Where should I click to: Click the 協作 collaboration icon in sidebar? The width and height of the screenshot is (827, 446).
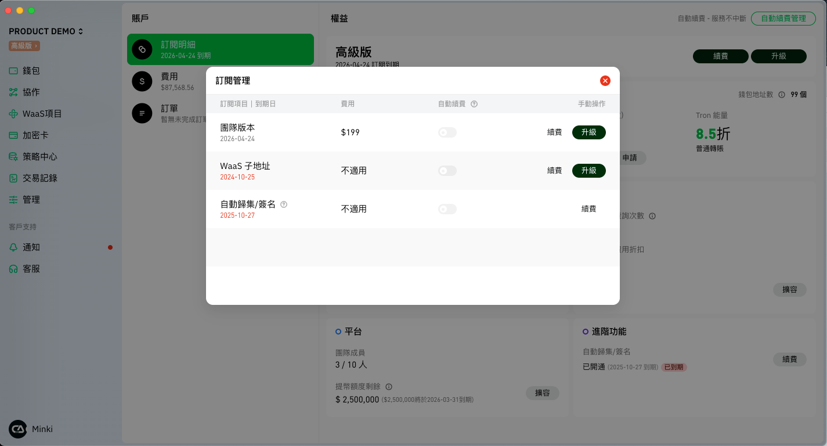coord(13,92)
